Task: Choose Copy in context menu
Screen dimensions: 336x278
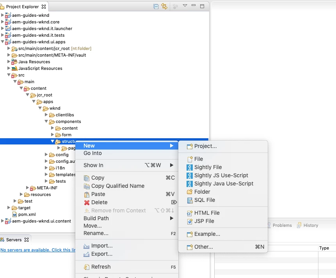Action: pyautogui.click(x=127, y=178)
